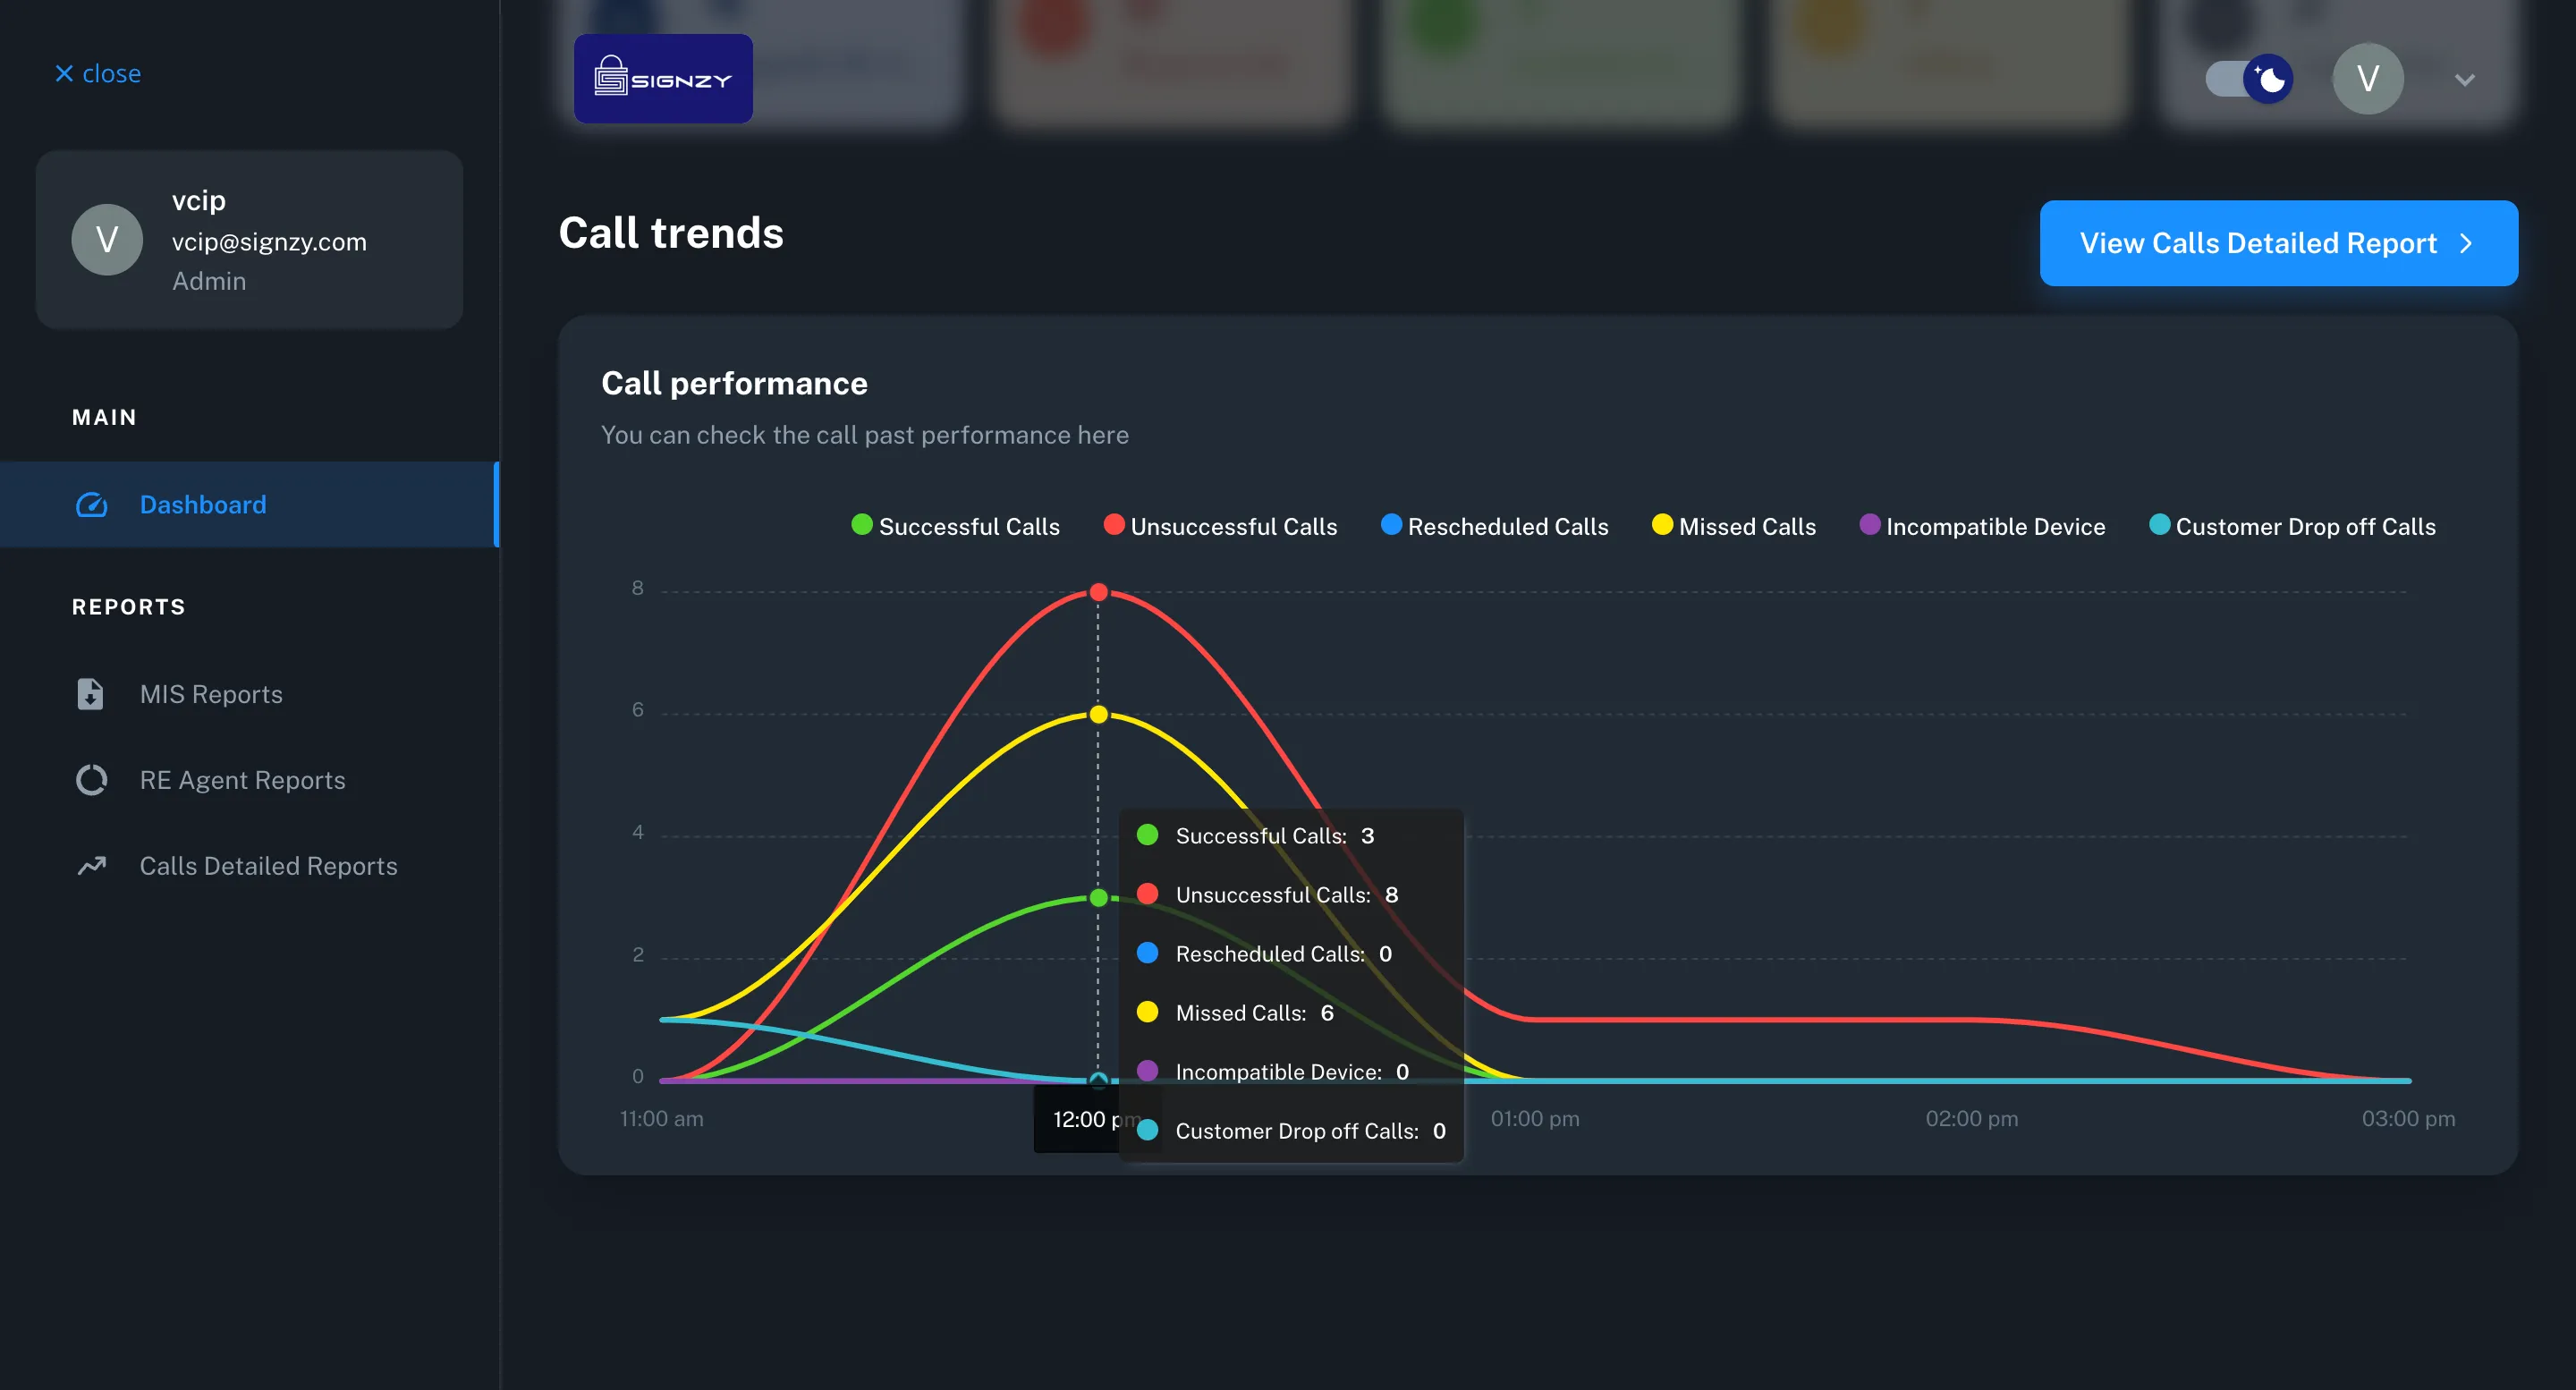Click the Call performance title
The image size is (2576, 1390).
pyautogui.click(x=734, y=383)
